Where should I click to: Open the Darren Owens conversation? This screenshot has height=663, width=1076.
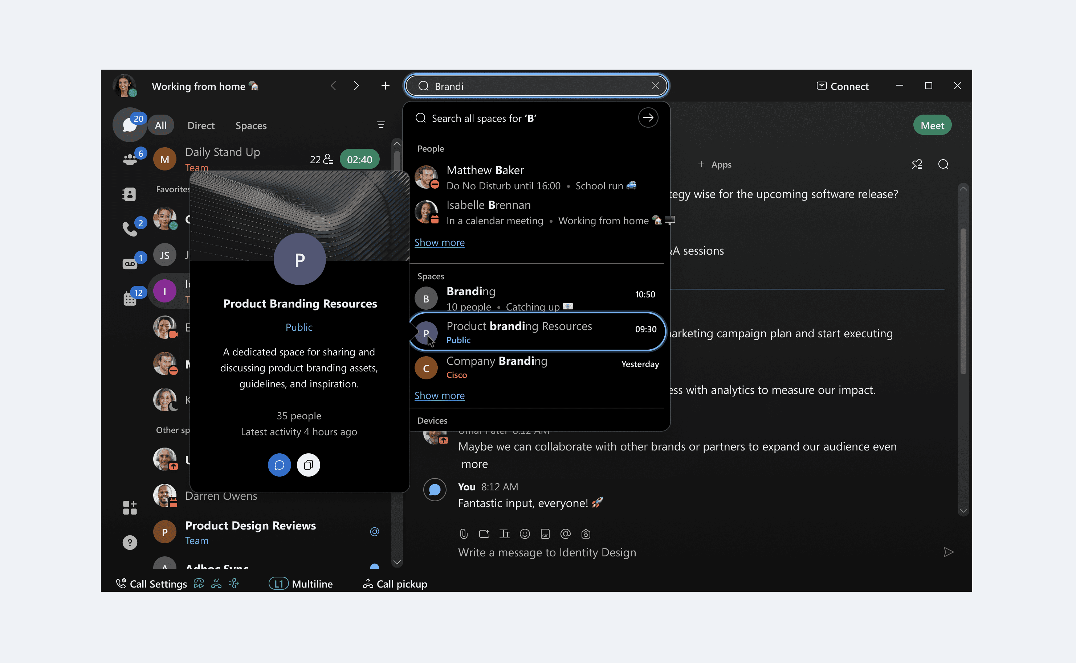pos(268,496)
